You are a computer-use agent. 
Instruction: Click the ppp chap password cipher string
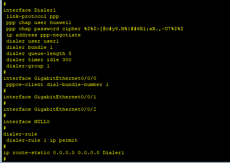pos(134,29)
